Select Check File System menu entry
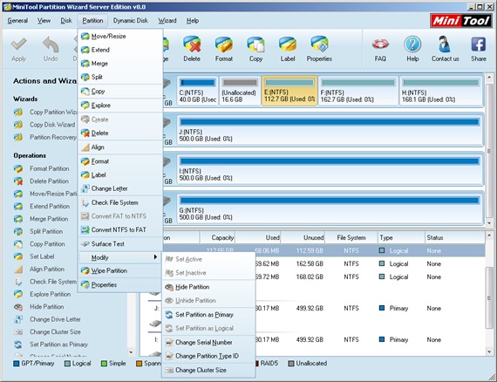Image resolution: width=497 pixels, height=382 pixels. tap(120, 202)
